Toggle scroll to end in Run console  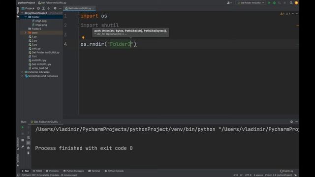coord(29,143)
